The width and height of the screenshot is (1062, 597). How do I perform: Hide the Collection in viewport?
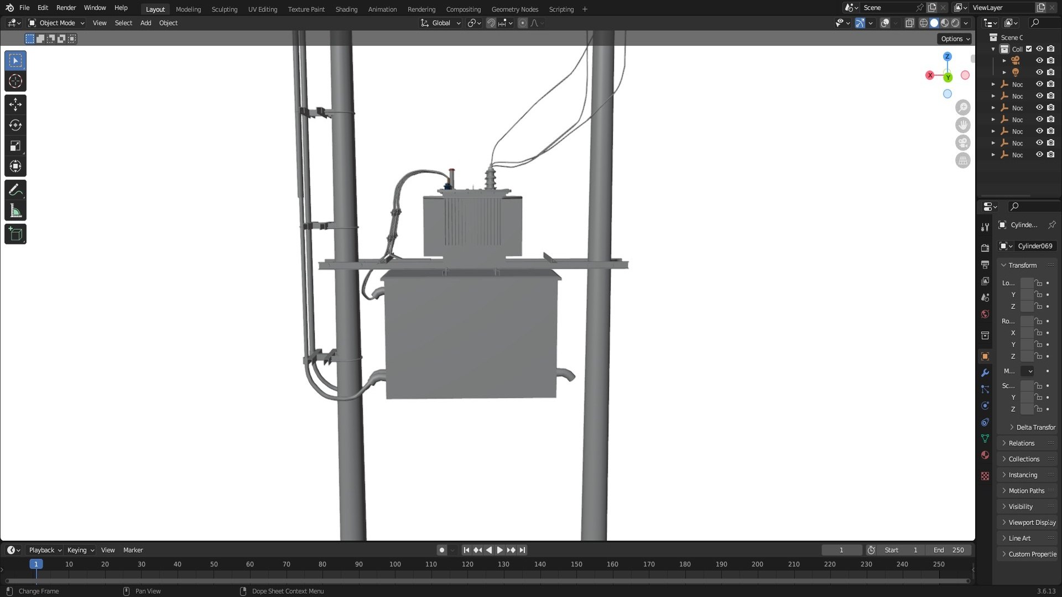tap(1039, 49)
